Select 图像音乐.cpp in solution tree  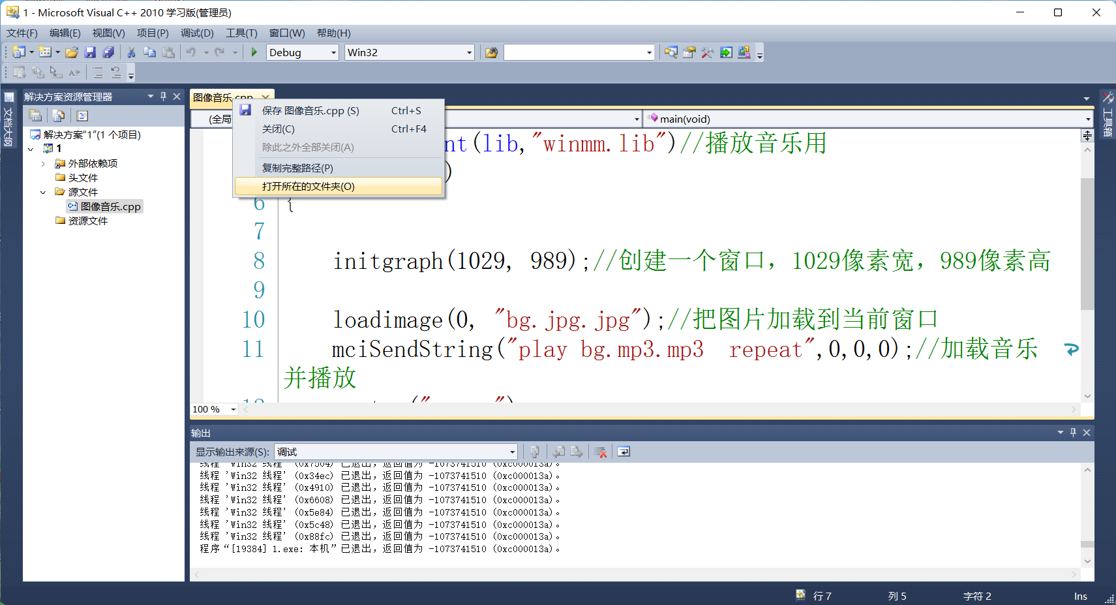104,207
